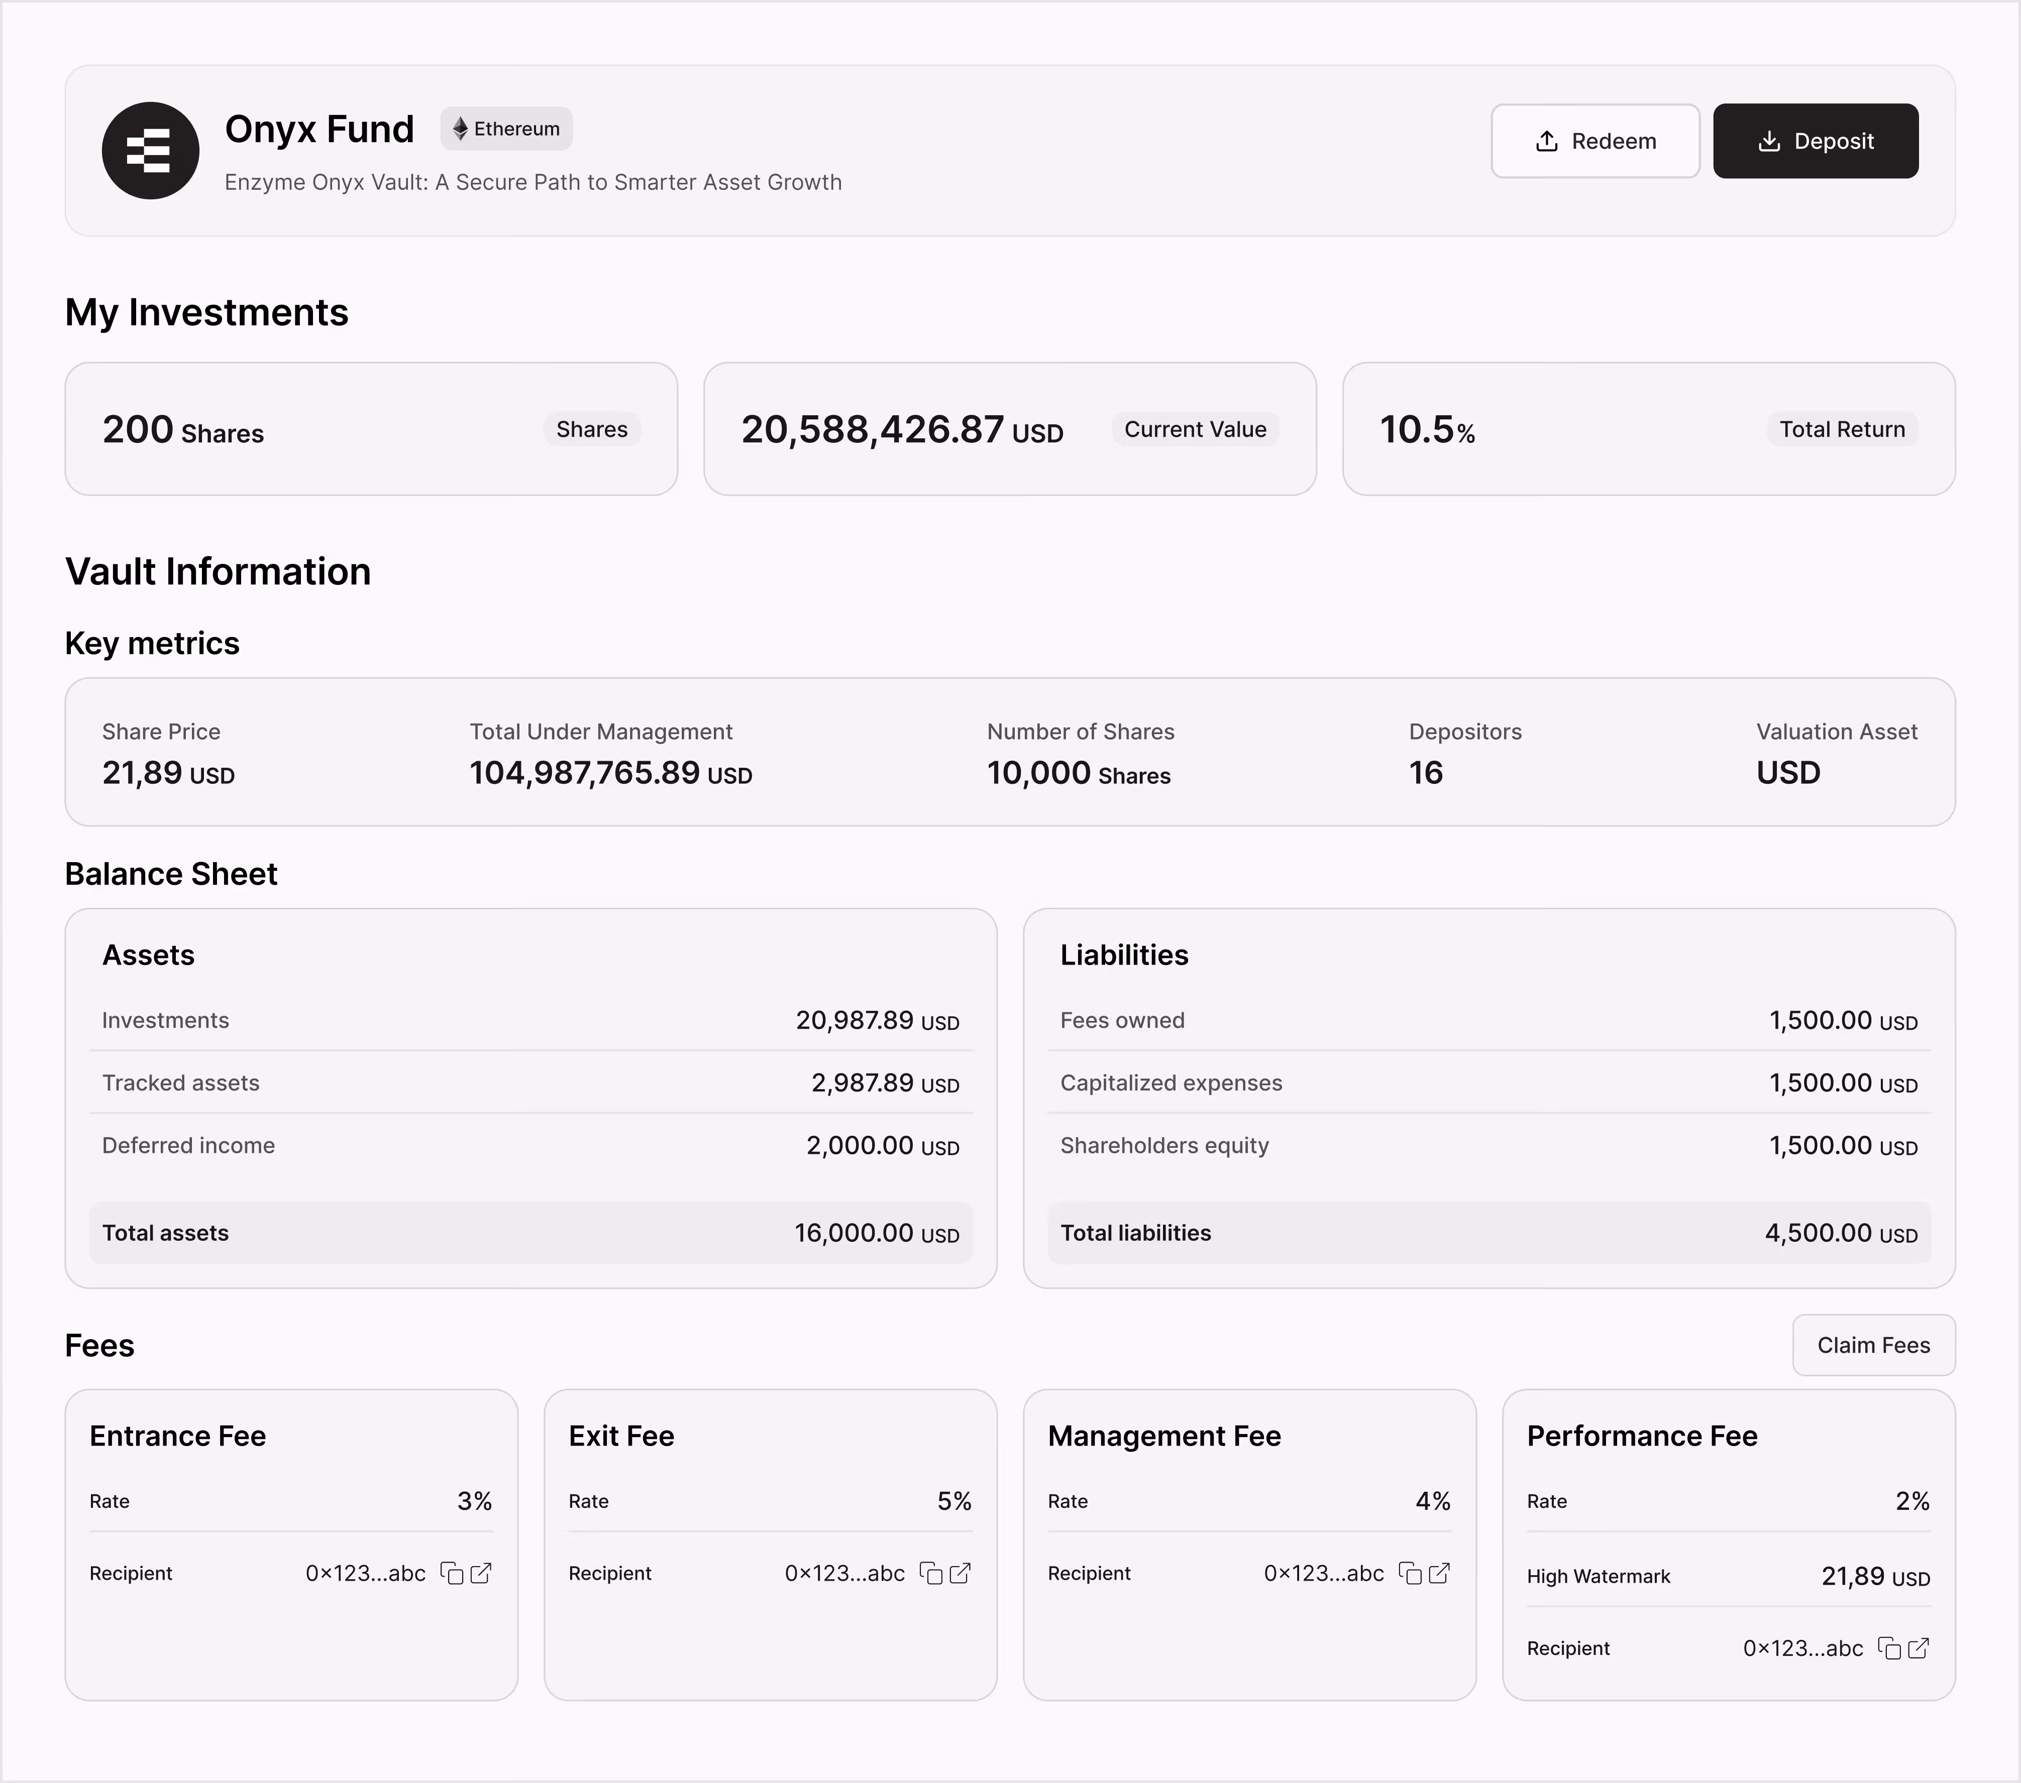Click the Total Under Management amount
Screen dimensions: 2021x1783
point(610,773)
